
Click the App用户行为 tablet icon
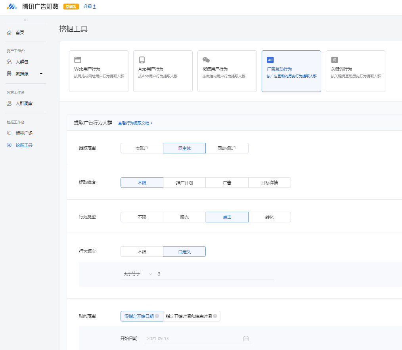tap(142, 60)
